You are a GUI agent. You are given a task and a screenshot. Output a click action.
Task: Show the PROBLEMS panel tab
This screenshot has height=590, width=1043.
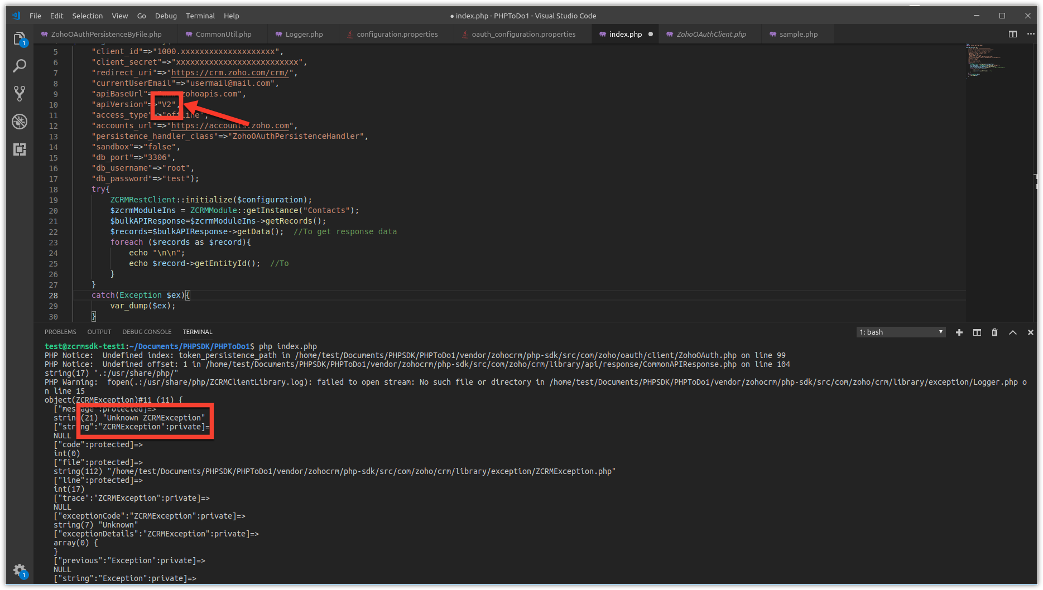[x=60, y=332]
